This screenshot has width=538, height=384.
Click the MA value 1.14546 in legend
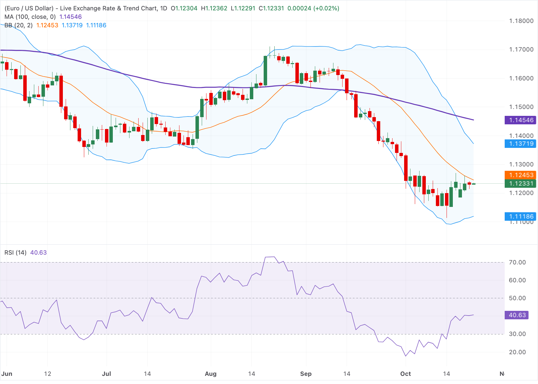point(71,17)
